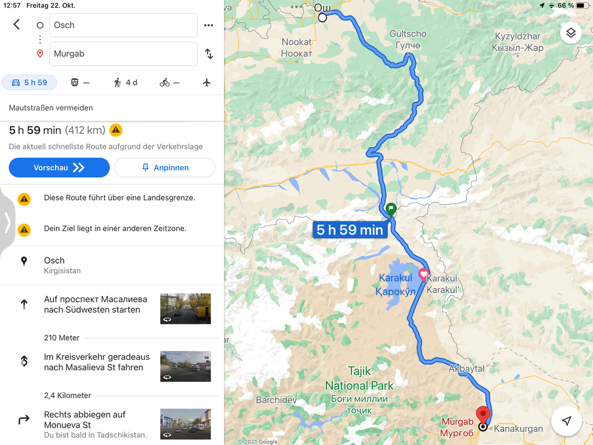Center map on my location arrow
593x445 pixels.
(x=566, y=421)
